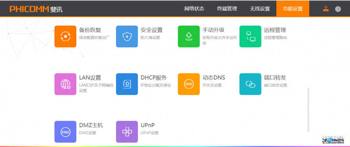Viewport: 350px width, 147px height.
Task: Click the 端口转发 title text
Action: (x=275, y=78)
